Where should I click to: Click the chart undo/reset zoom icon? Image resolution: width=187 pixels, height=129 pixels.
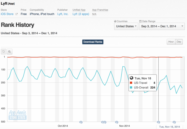click(4, 51)
